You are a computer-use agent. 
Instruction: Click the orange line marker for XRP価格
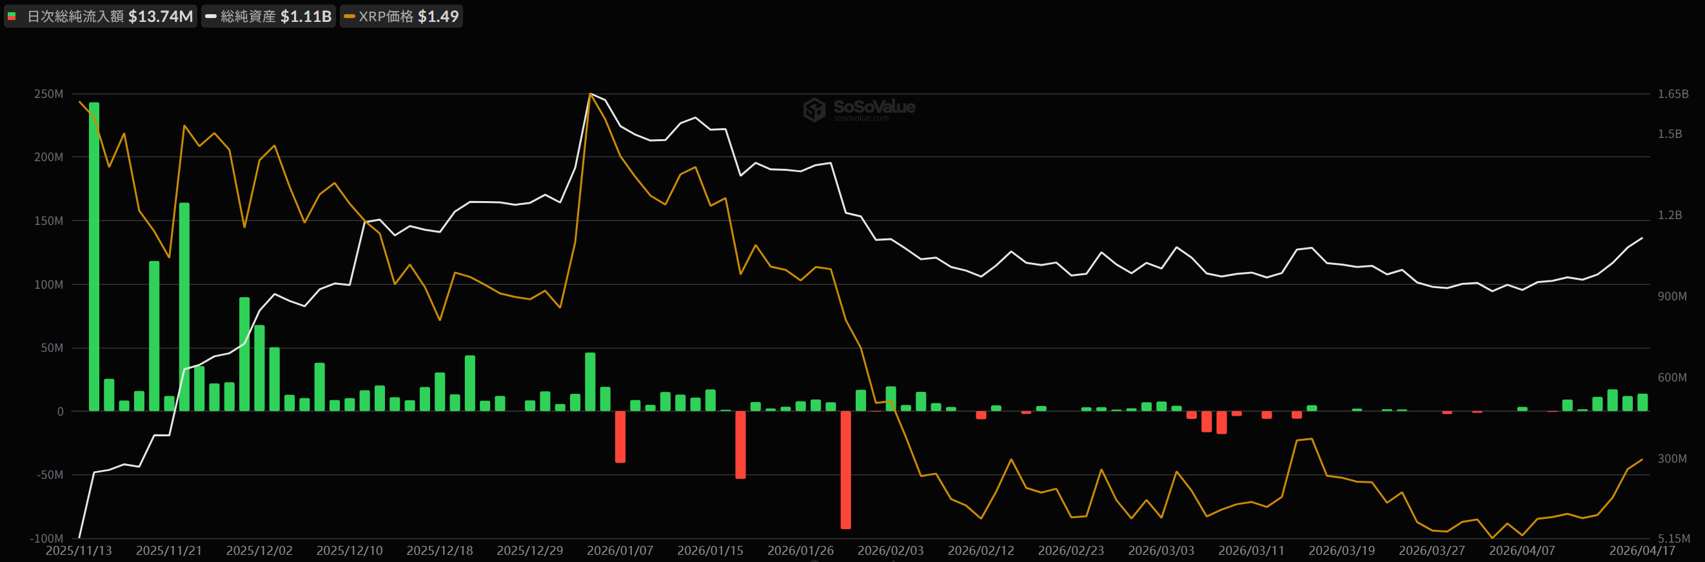350,17
